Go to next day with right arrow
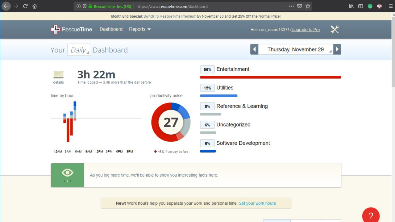Image resolution: width=395 pixels, height=222 pixels. 337,49
